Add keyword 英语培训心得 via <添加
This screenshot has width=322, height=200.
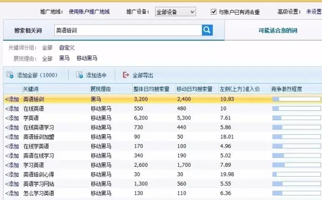coord(12,174)
